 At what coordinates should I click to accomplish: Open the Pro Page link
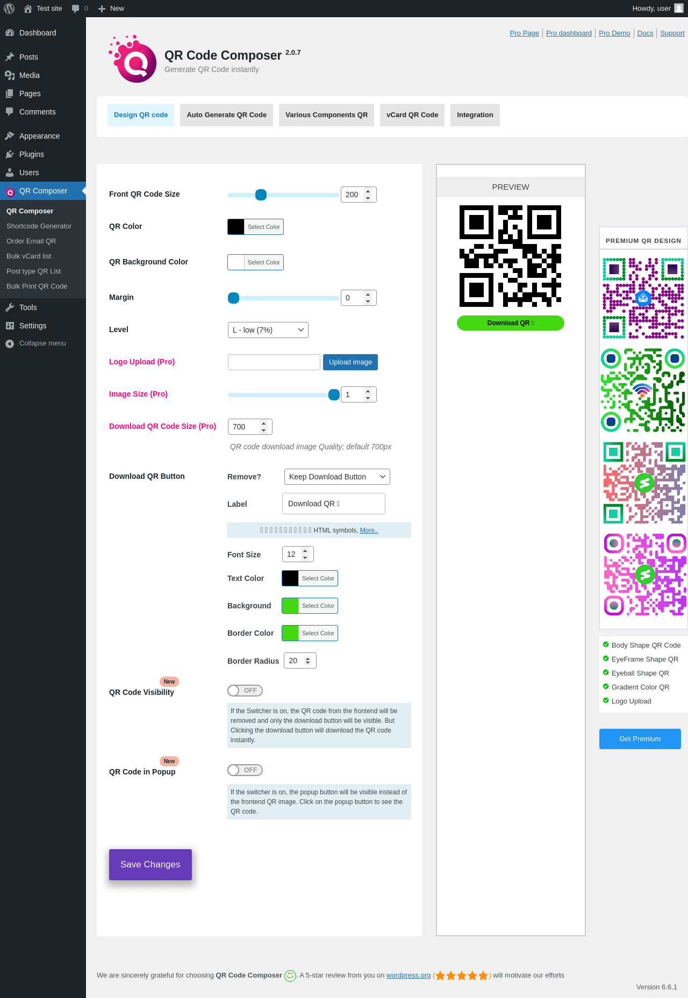[x=525, y=33]
